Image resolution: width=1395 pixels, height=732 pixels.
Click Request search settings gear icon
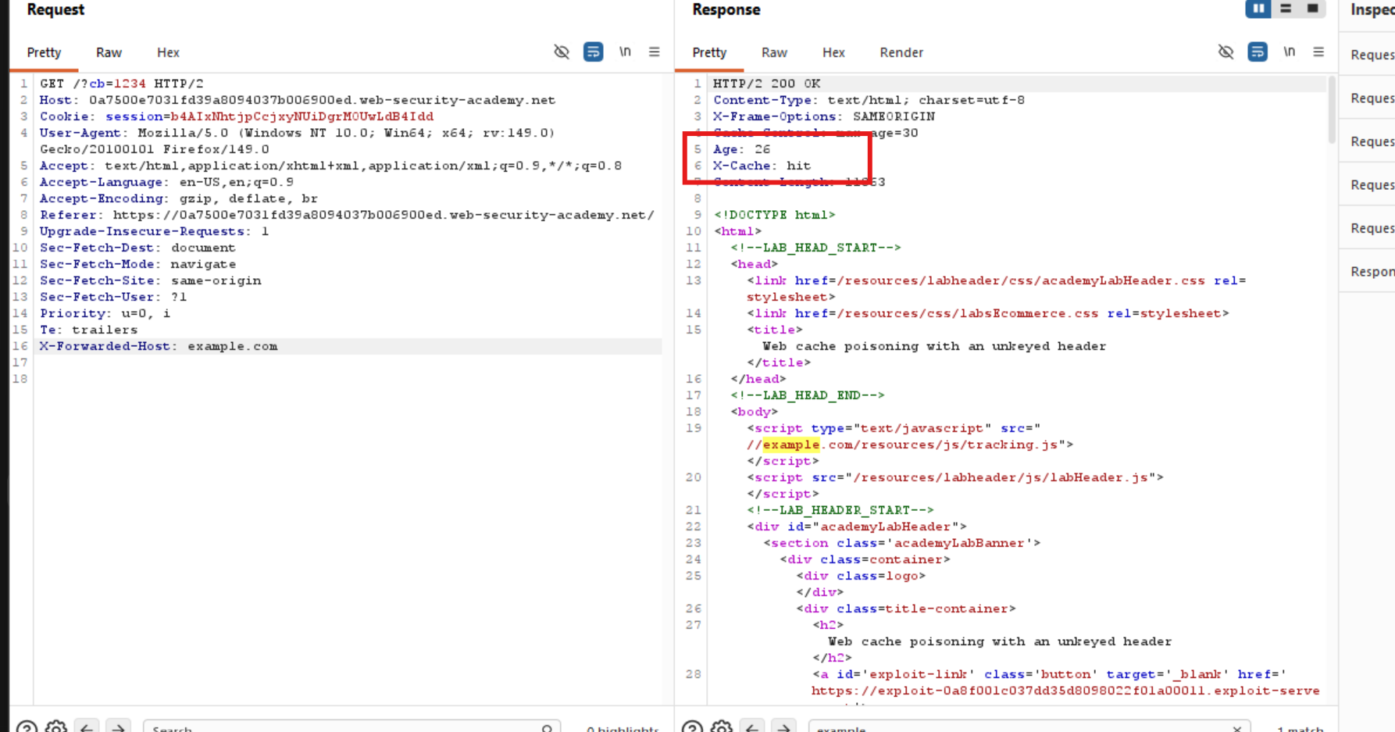pos(56,727)
